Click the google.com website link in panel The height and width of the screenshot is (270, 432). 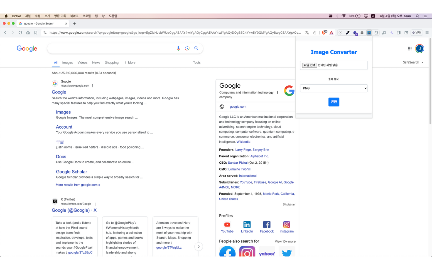(x=238, y=107)
